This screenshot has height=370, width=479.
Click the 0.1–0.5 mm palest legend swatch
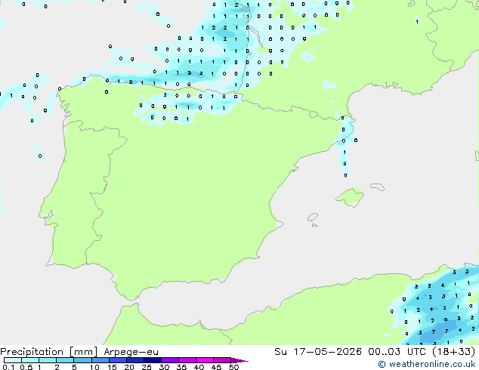pos(13,360)
